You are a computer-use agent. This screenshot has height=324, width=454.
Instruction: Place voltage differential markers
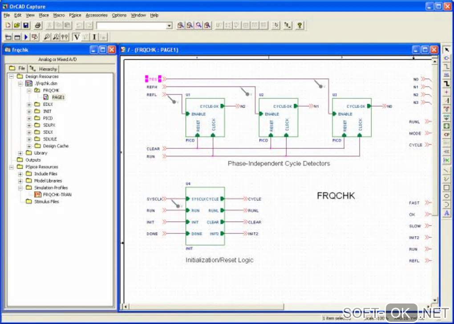coord(65,37)
